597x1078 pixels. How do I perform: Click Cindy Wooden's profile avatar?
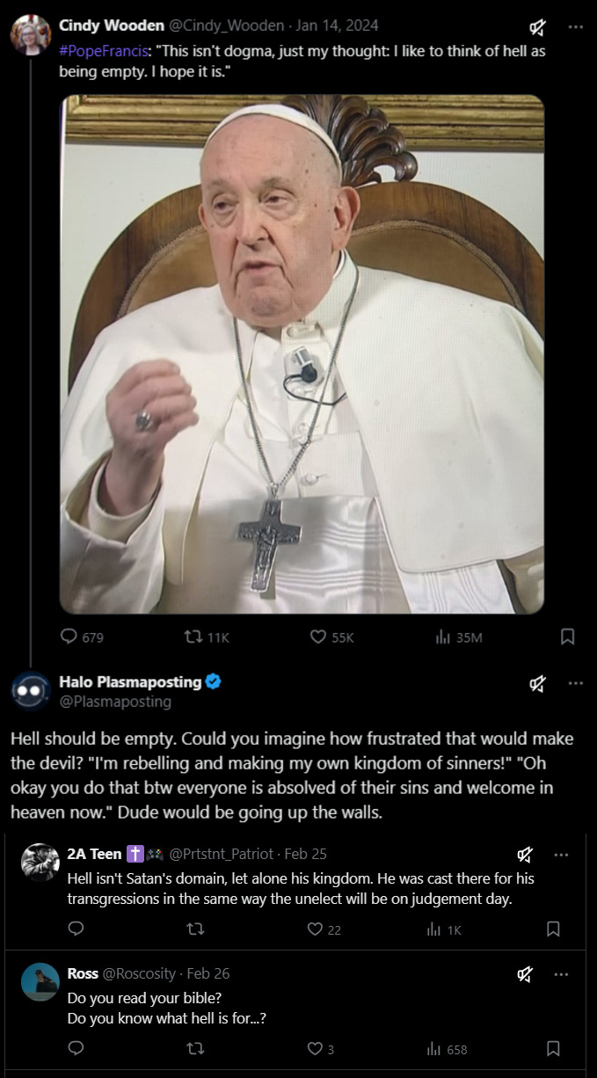pyautogui.click(x=30, y=34)
